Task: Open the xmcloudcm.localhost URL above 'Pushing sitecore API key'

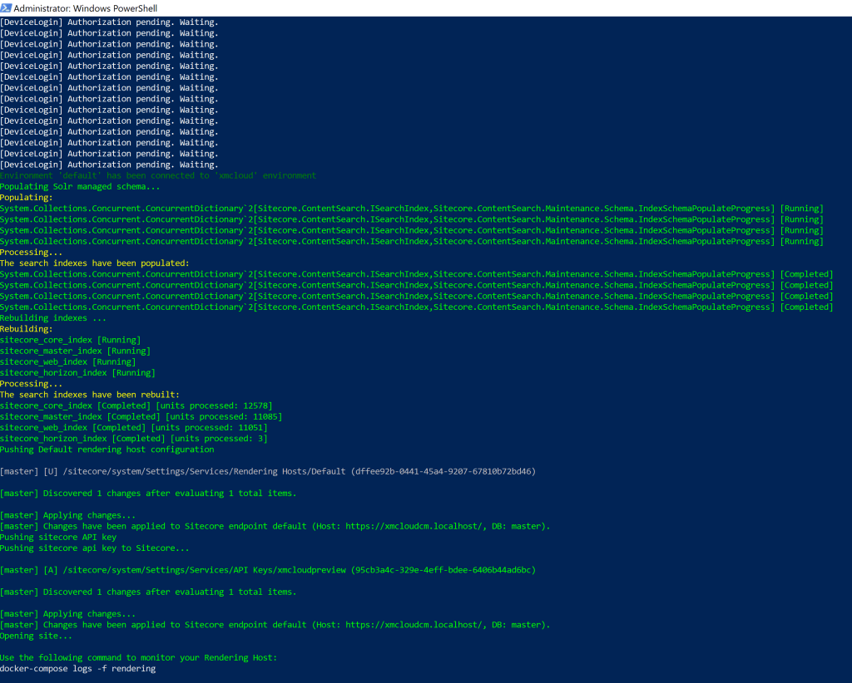Action: 409,526
